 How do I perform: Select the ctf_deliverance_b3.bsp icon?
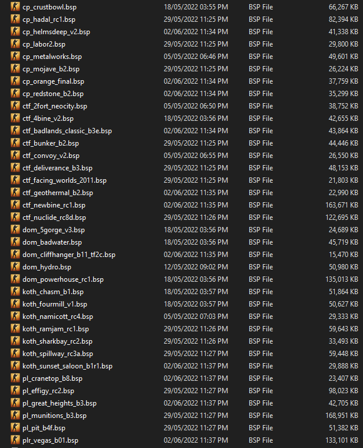(x=15, y=168)
